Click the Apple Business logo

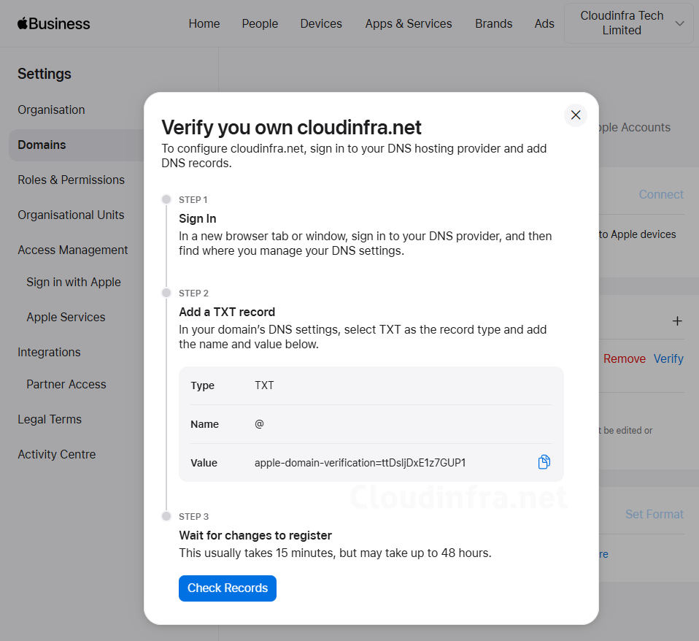click(53, 23)
